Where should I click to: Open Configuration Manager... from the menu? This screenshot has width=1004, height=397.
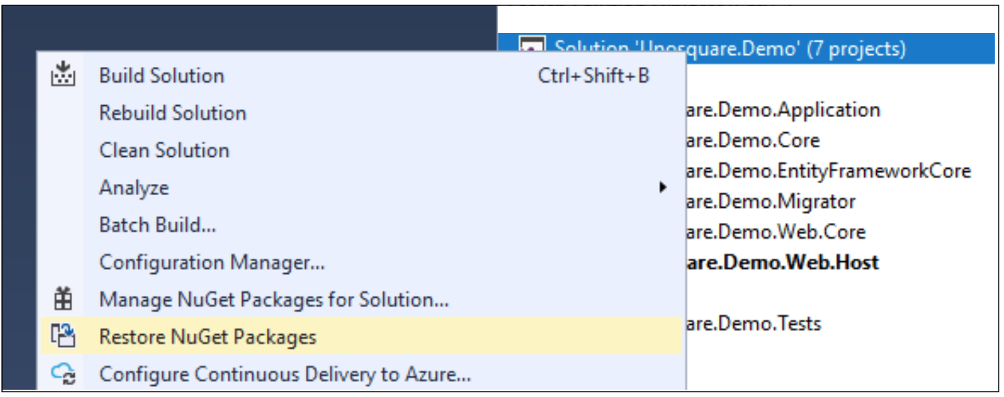(x=212, y=263)
